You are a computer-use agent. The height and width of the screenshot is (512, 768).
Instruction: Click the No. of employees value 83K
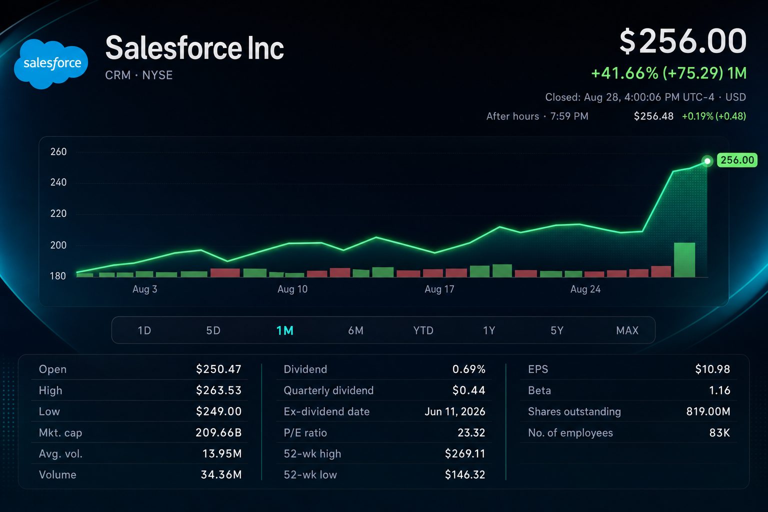click(719, 432)
